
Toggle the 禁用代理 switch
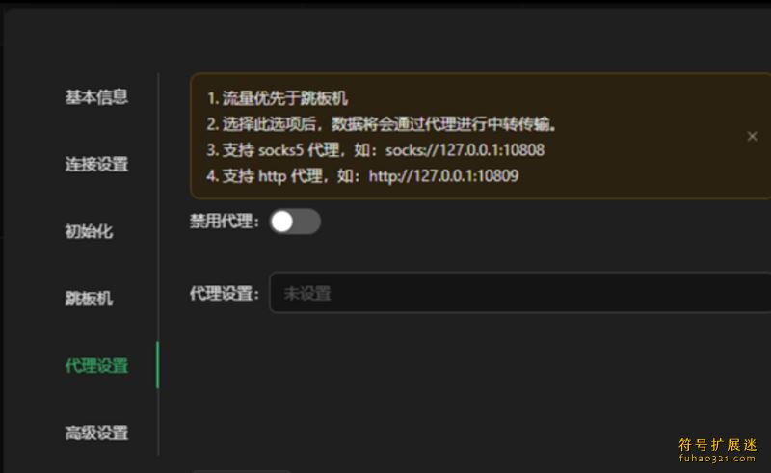pyautogui.click(x=295, y=222)
